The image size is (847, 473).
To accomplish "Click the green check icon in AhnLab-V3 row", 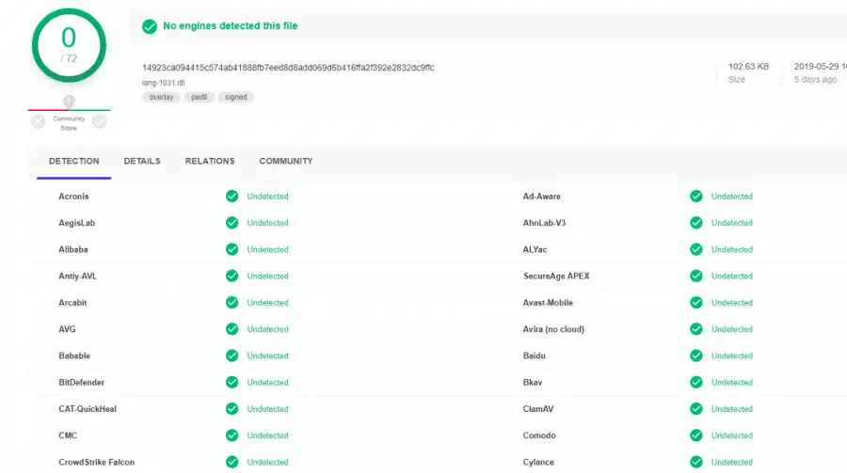I will coord(696,223).
